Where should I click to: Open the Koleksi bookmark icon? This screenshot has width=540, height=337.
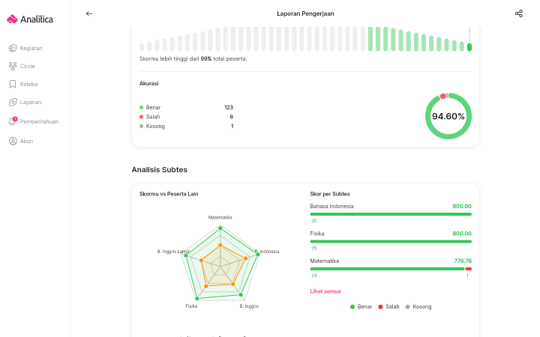click(x=13, y=84)
